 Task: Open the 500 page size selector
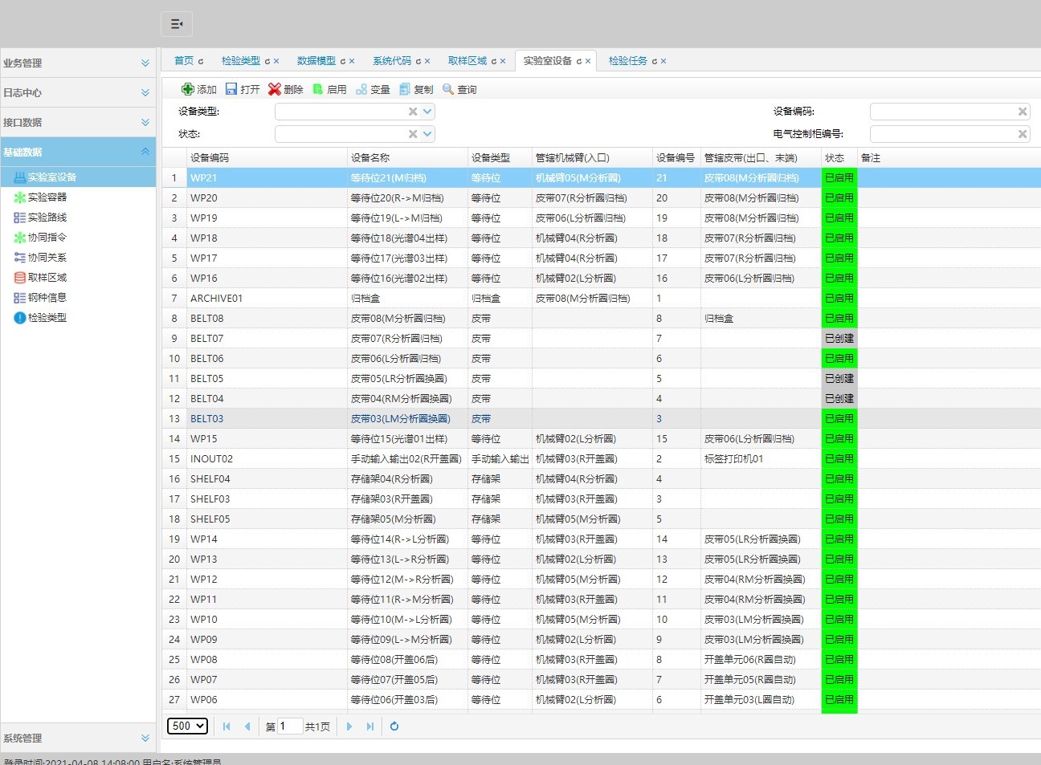coord(187,726)
